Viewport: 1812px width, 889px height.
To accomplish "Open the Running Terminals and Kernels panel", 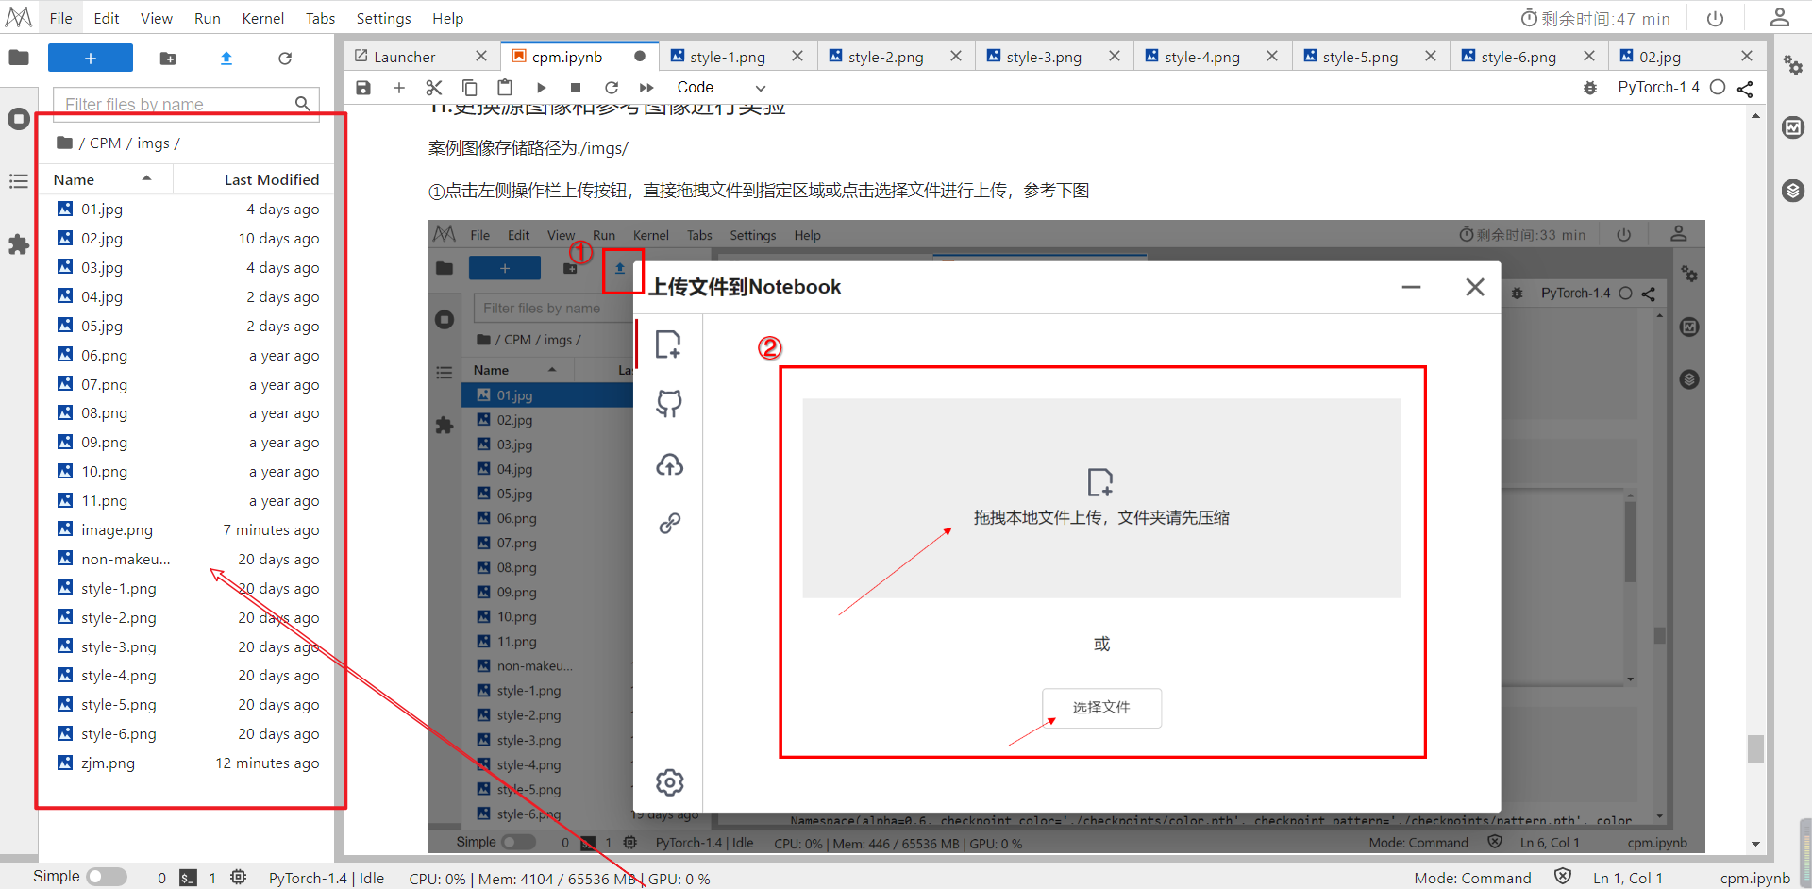I will click(19, 120).
